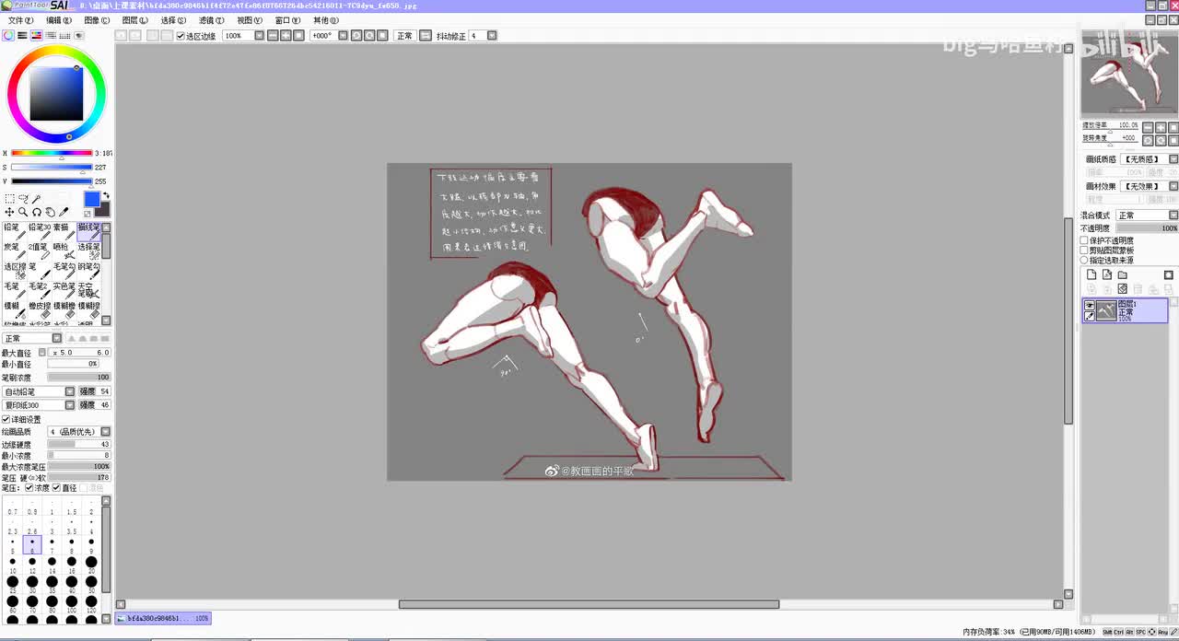Image resolution: width=1179 pixels, height=641 pixels.
Task: Select the lasso selection tool
Action: (x=23, y=199)
